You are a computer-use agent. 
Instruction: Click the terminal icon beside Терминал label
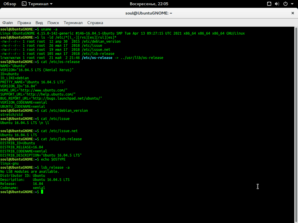[x=24, y=4]
